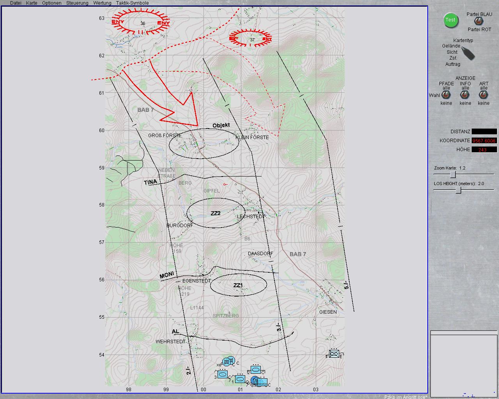Viewport: 499px width, 399px height.
Task: Select blue armor unit 2 on map
Action: pos(256,369)
